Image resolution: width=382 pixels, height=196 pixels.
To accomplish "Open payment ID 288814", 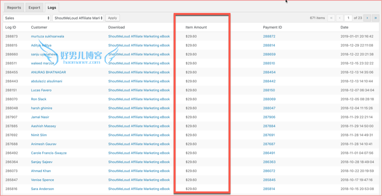I will 269,45.
